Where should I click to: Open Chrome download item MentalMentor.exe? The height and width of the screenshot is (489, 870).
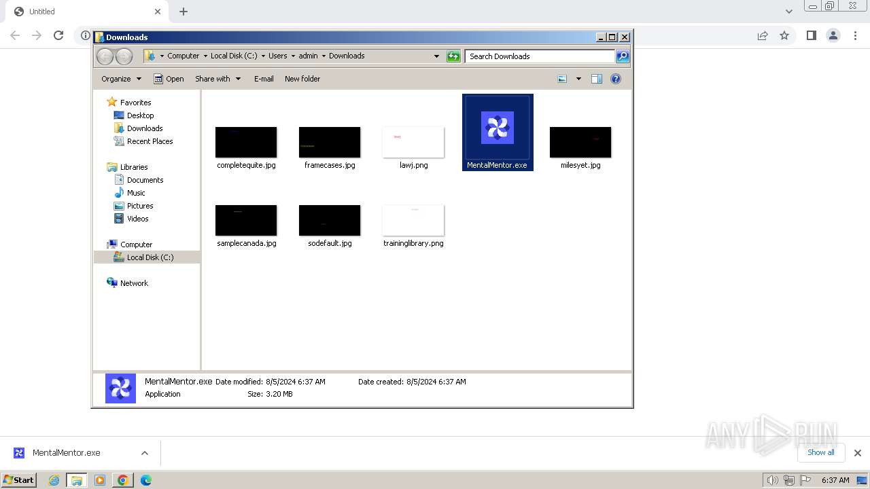click(x=66, y=453)
